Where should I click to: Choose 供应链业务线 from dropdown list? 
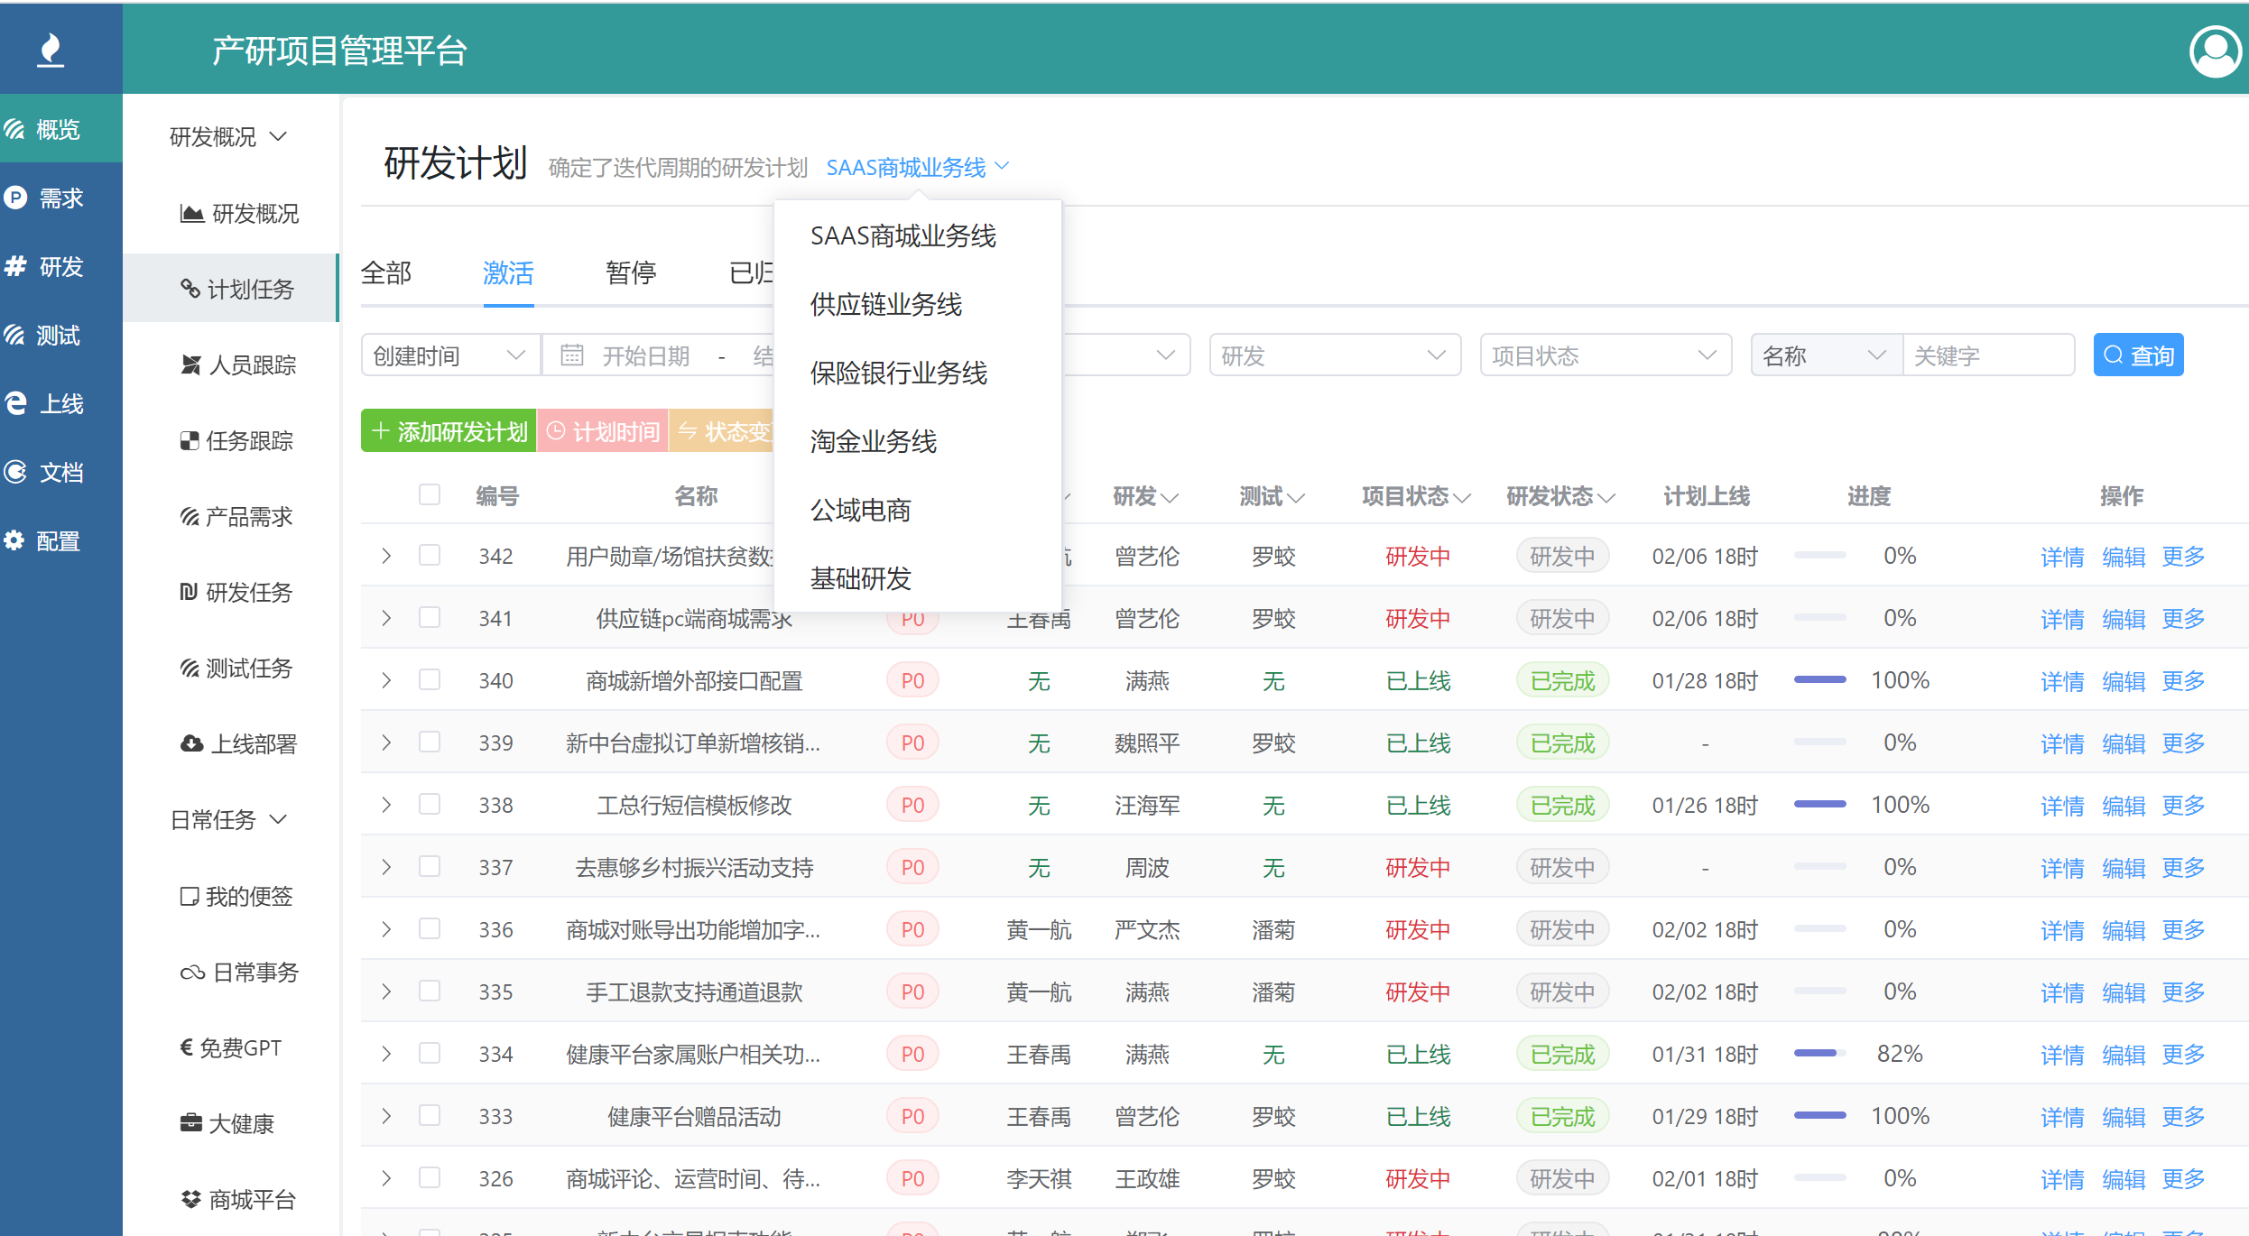pos(917,304)
